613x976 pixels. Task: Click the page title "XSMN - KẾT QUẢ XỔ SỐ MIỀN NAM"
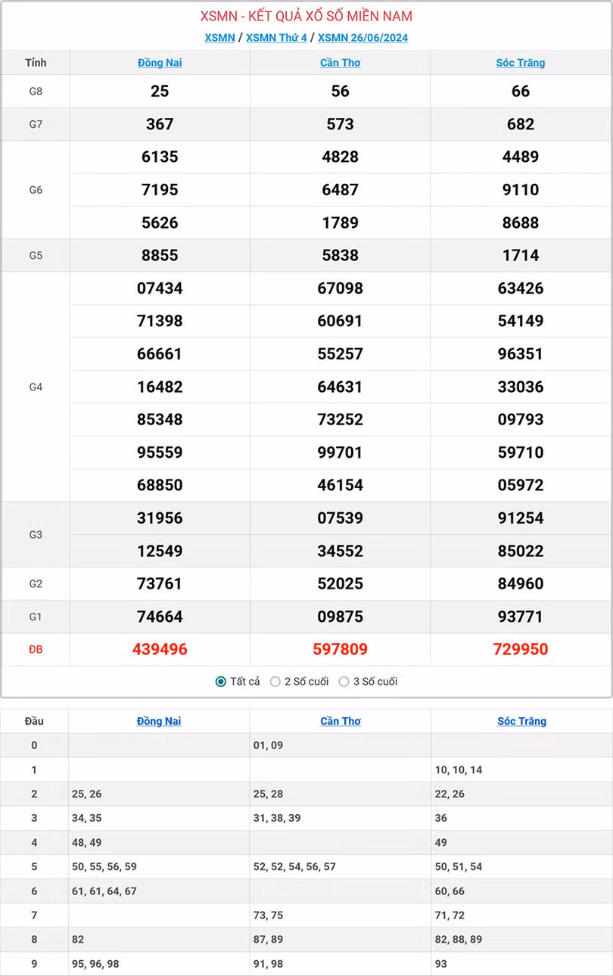click(306, 16)
